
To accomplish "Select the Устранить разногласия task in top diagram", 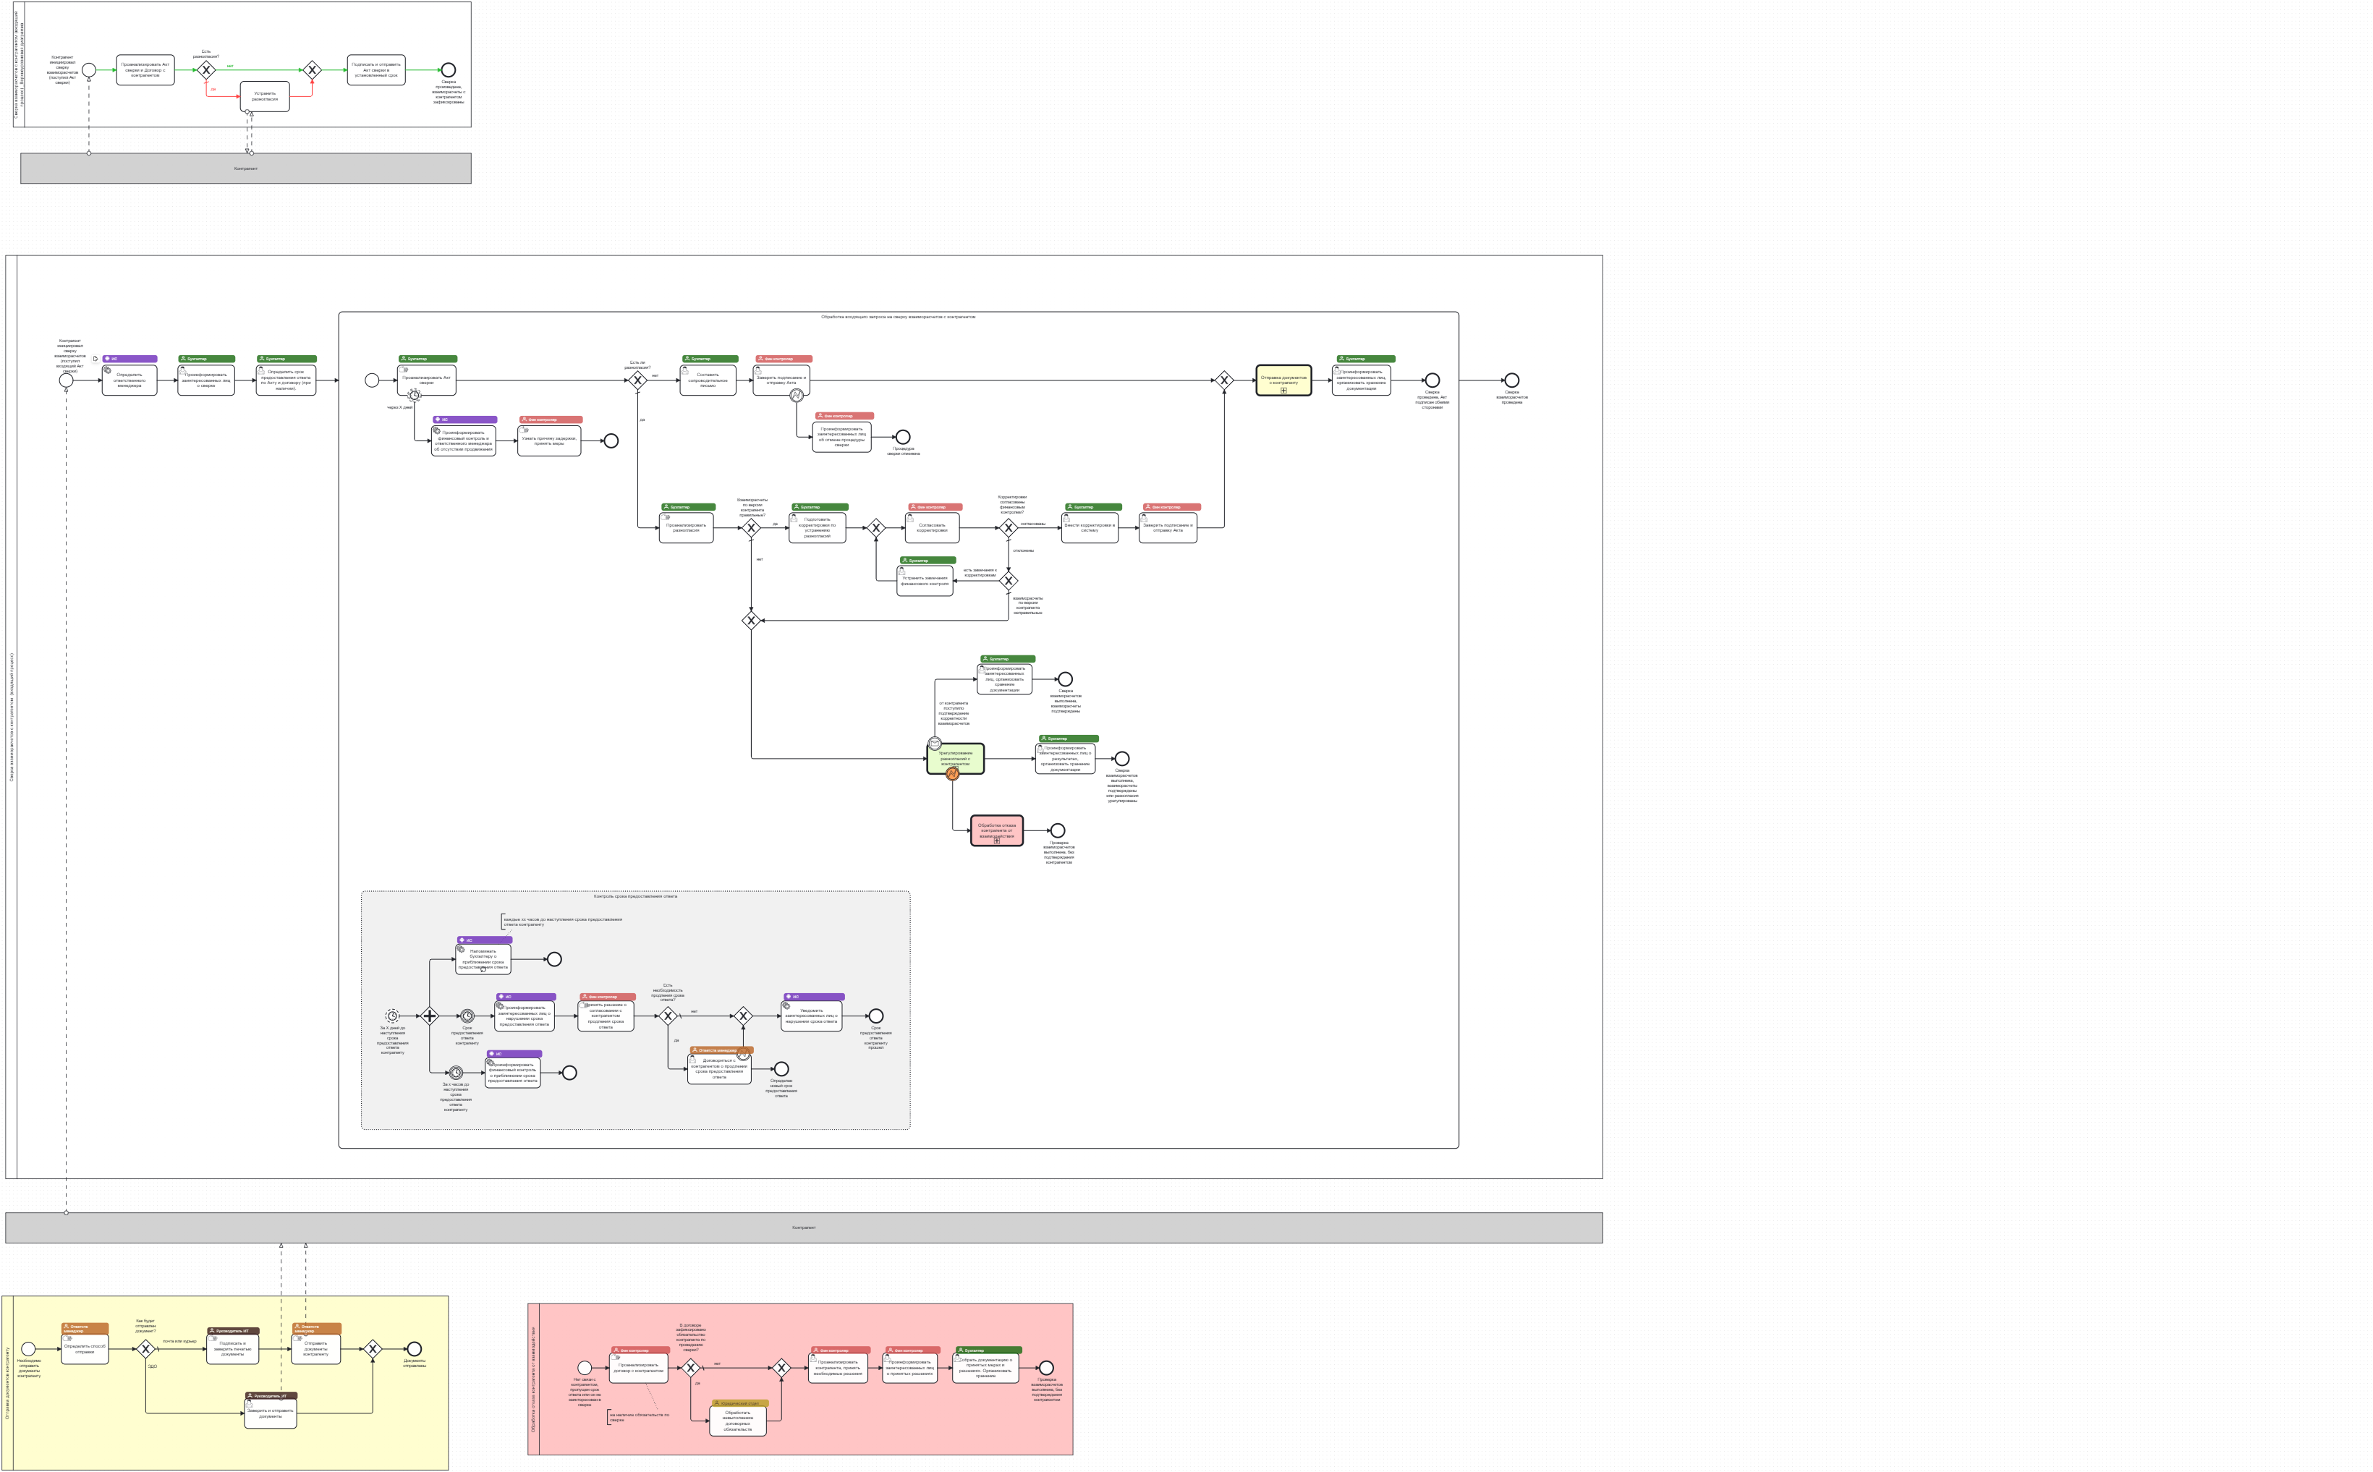I will click(265, 96).
